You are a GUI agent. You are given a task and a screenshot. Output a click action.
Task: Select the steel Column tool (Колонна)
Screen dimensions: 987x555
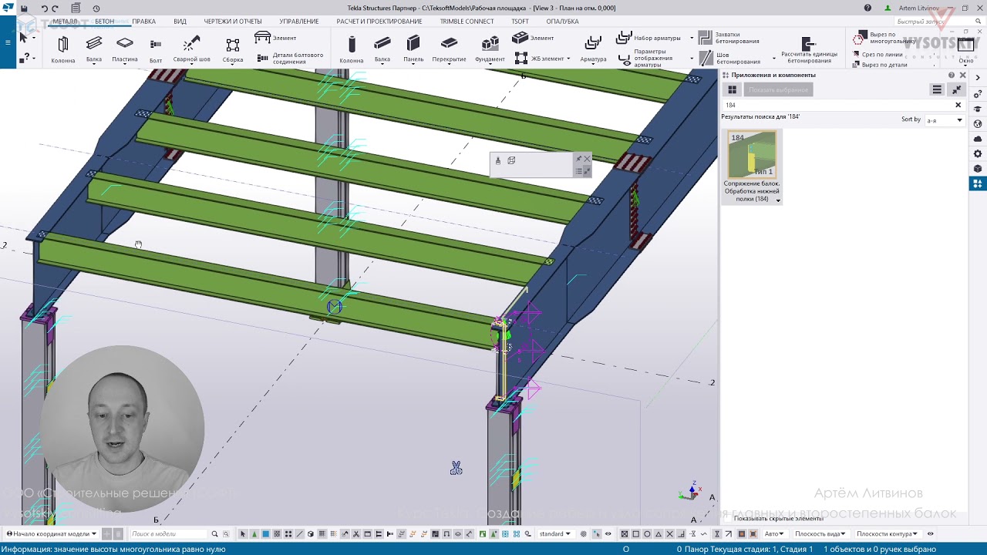pyautogui.click(x=63, y=49)
